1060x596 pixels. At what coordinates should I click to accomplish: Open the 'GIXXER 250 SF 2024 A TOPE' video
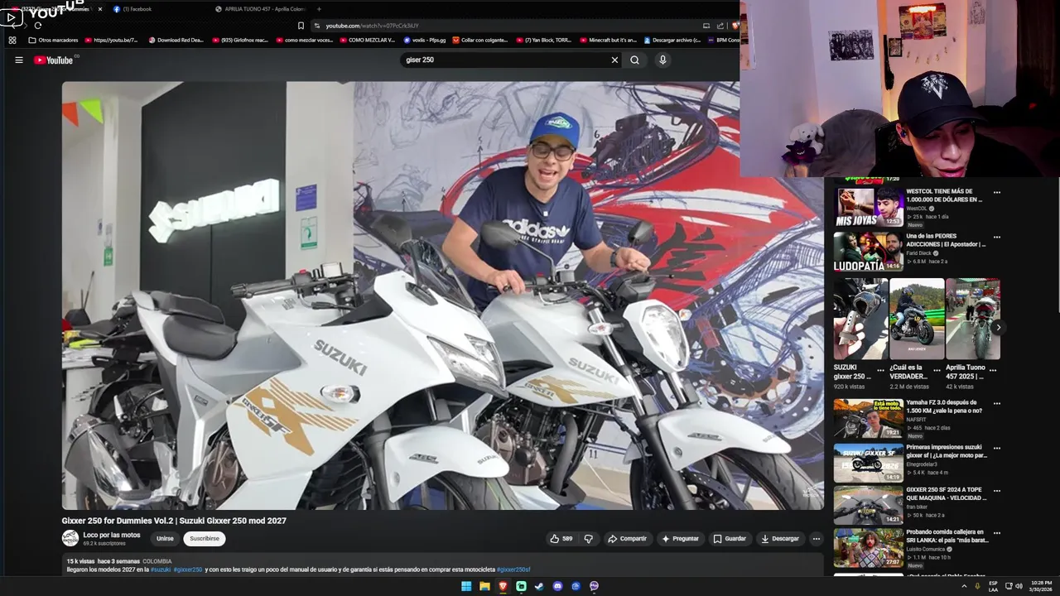[x=868, y=505]
